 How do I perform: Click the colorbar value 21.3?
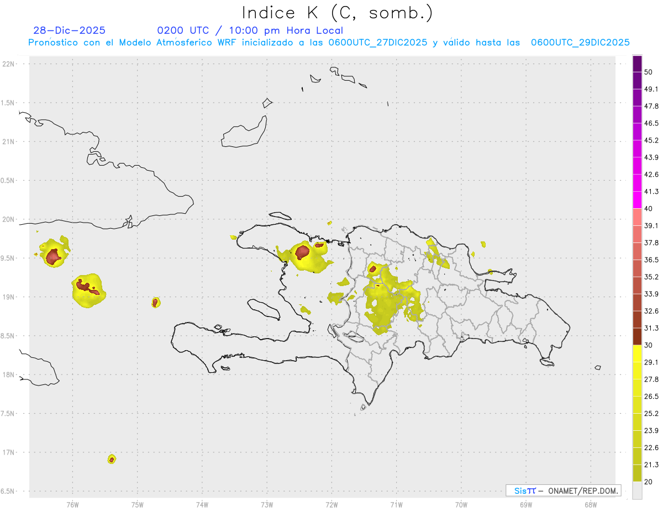[651, 465]
